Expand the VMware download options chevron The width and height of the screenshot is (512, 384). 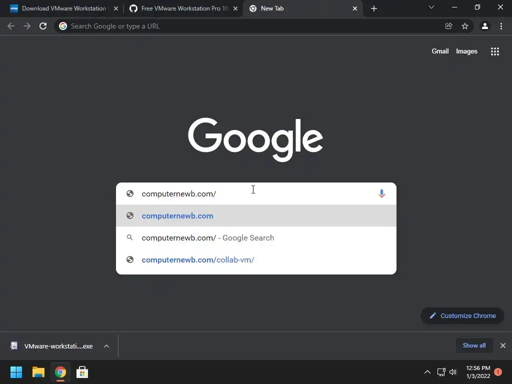(106, 346)
